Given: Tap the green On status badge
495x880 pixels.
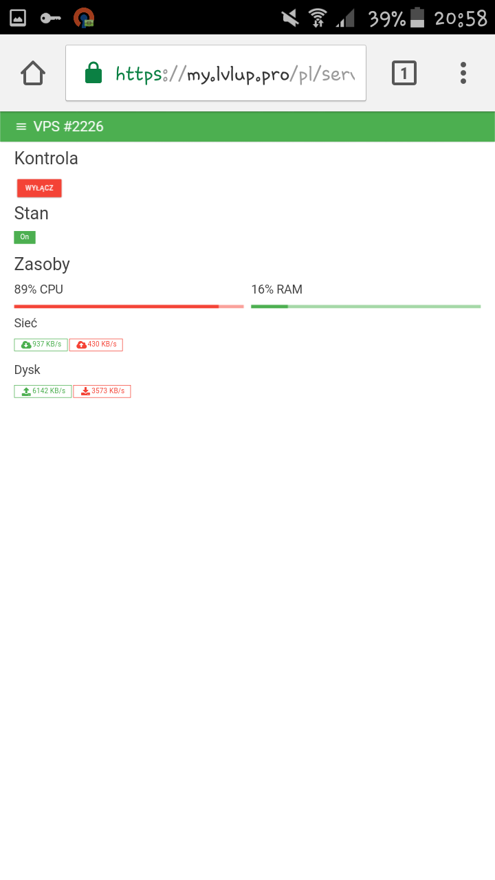Looking at the screenshot, I should click(25, 237).
